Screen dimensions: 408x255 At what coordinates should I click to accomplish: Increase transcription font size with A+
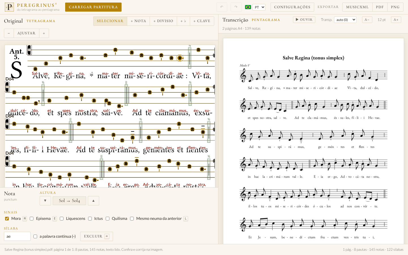tap(396, 20)
